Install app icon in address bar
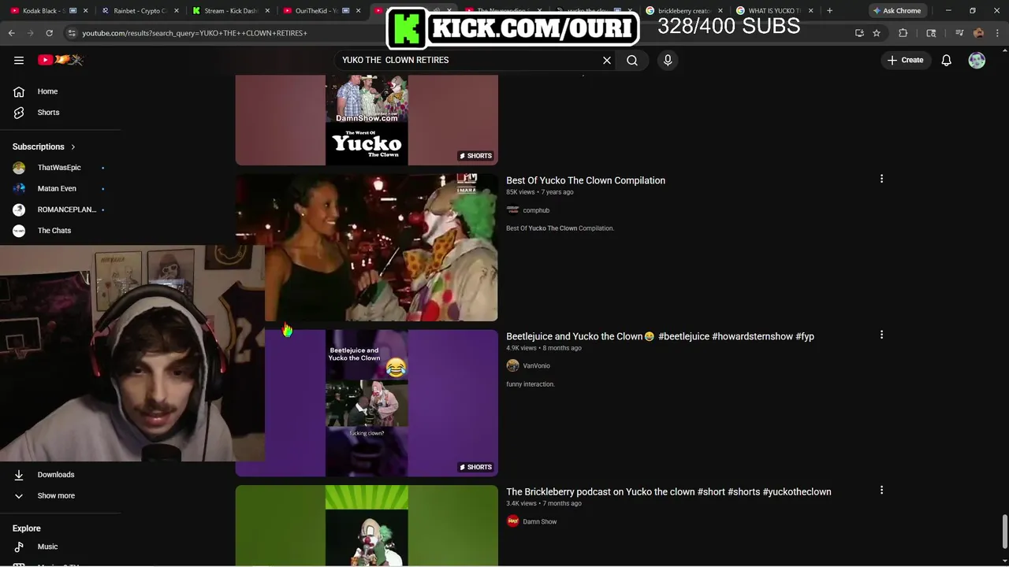 (859, 33)
